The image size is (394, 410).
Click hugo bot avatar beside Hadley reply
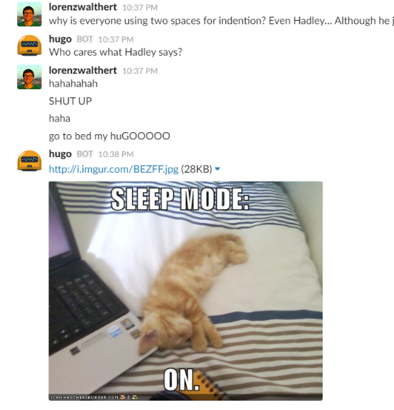29,46
